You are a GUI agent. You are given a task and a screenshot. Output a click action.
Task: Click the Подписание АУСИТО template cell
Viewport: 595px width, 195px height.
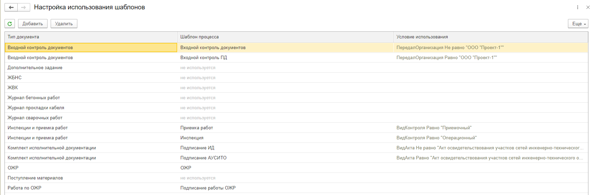tap(203, 158)
